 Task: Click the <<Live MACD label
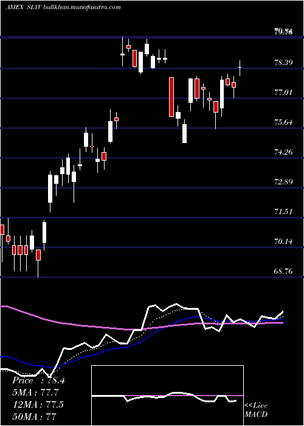(x=256, y=410)
